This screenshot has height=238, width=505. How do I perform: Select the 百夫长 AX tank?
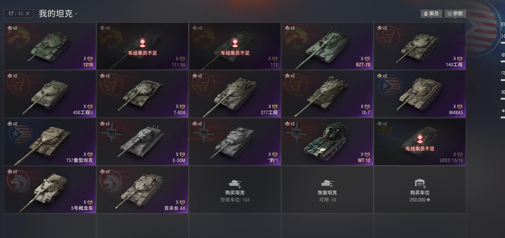pos(142,190)
